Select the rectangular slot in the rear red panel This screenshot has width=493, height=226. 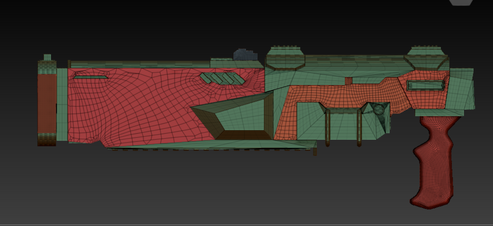[426, 86]
